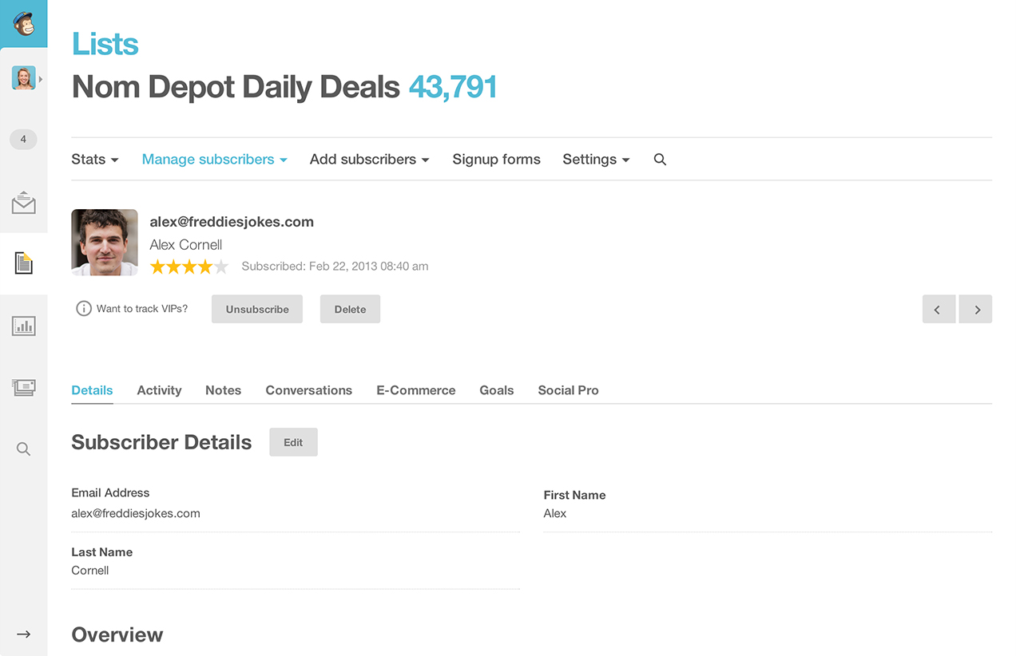Click the sidebar search magnifier icon
The image size is (1016, 656).
click(23, 449)
